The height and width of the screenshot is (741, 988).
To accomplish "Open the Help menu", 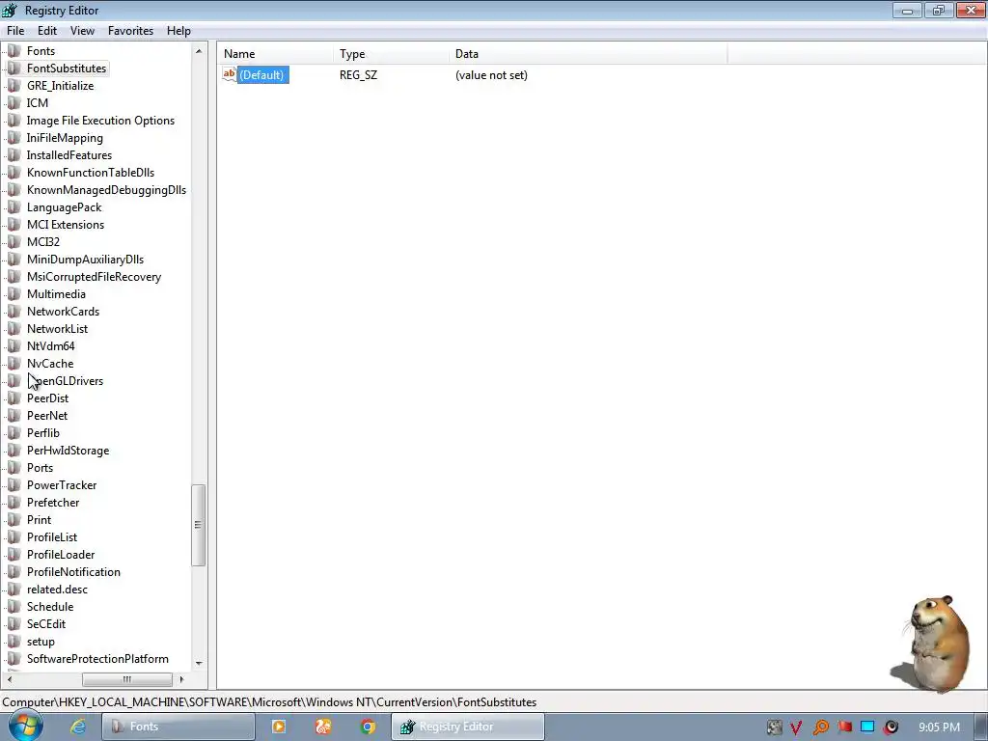I will [x=178, y=30].
